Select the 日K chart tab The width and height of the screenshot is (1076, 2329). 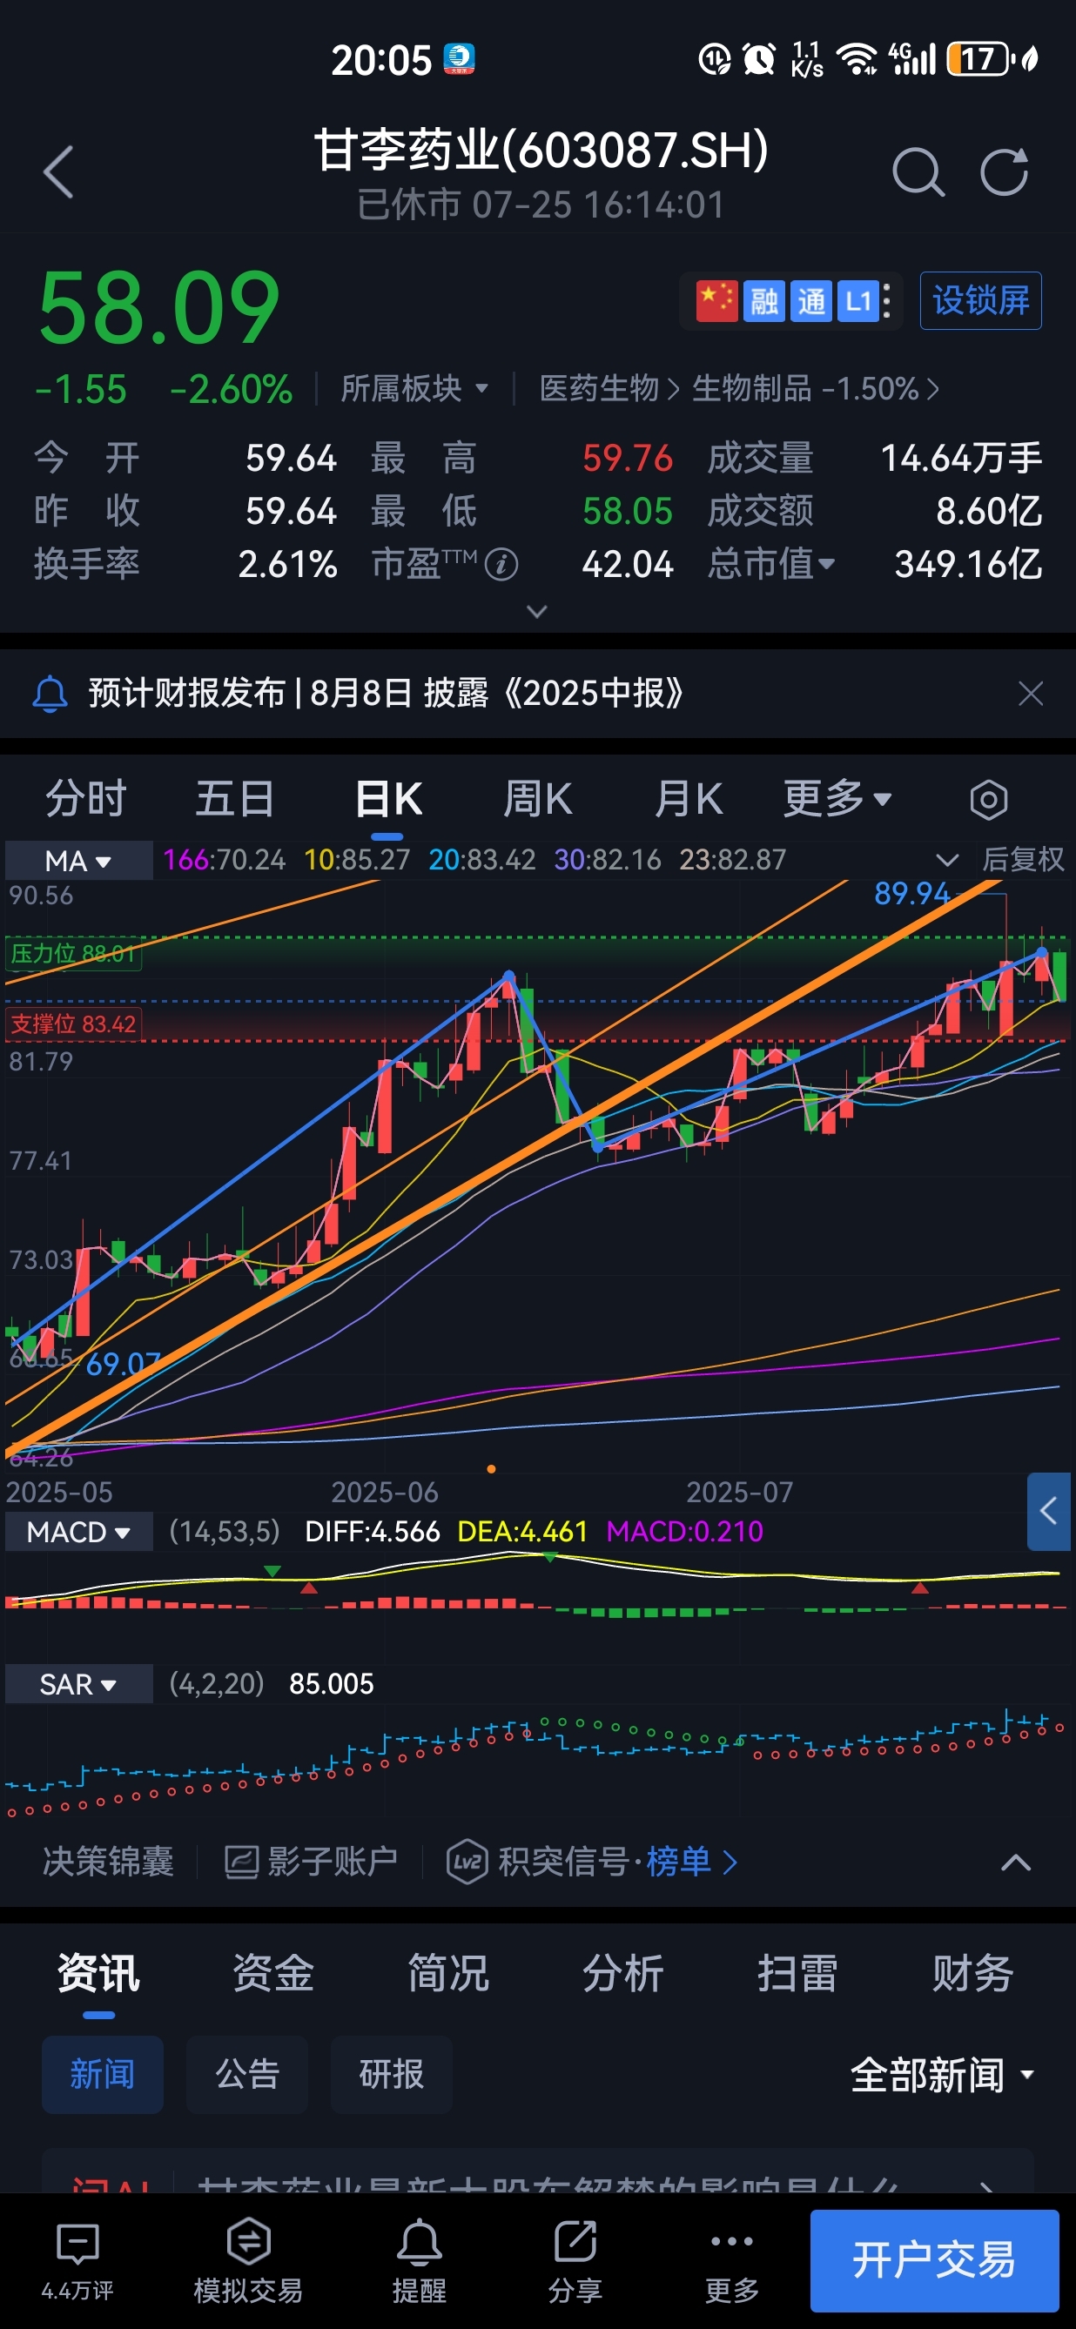click(x=388, y=799)
